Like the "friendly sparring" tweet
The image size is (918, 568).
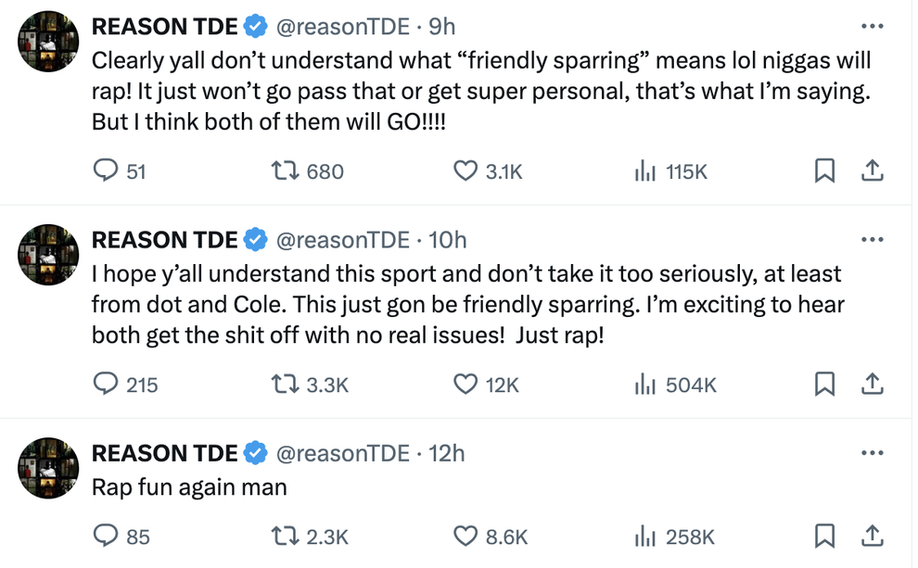464,170
